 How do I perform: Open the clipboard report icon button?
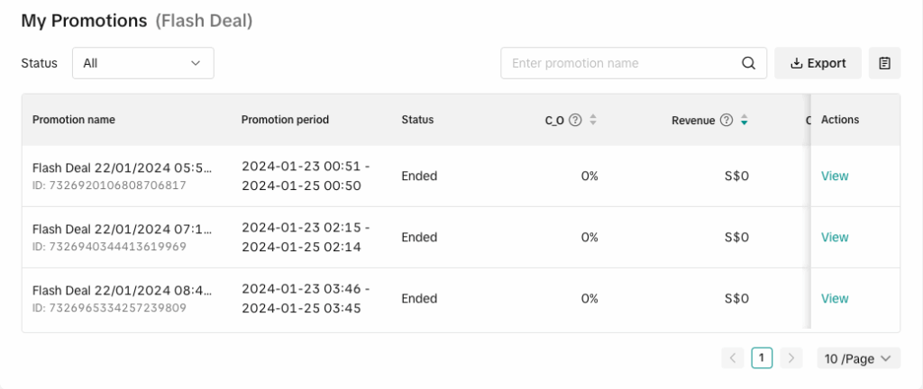click(x=884, y=63)
